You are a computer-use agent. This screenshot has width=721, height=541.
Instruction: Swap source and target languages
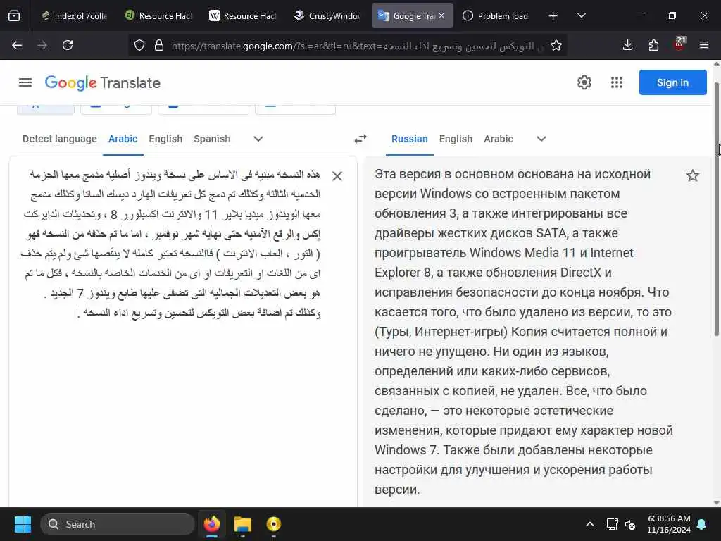click(360, 139)
